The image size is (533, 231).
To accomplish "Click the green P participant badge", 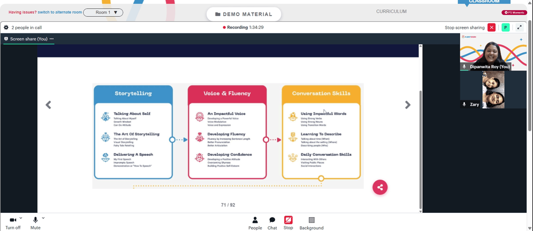I will (505, 28).
